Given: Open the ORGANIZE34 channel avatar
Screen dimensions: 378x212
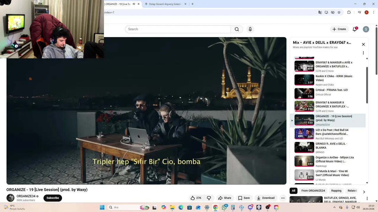Looking at the screenshot, I should (10, 198).
